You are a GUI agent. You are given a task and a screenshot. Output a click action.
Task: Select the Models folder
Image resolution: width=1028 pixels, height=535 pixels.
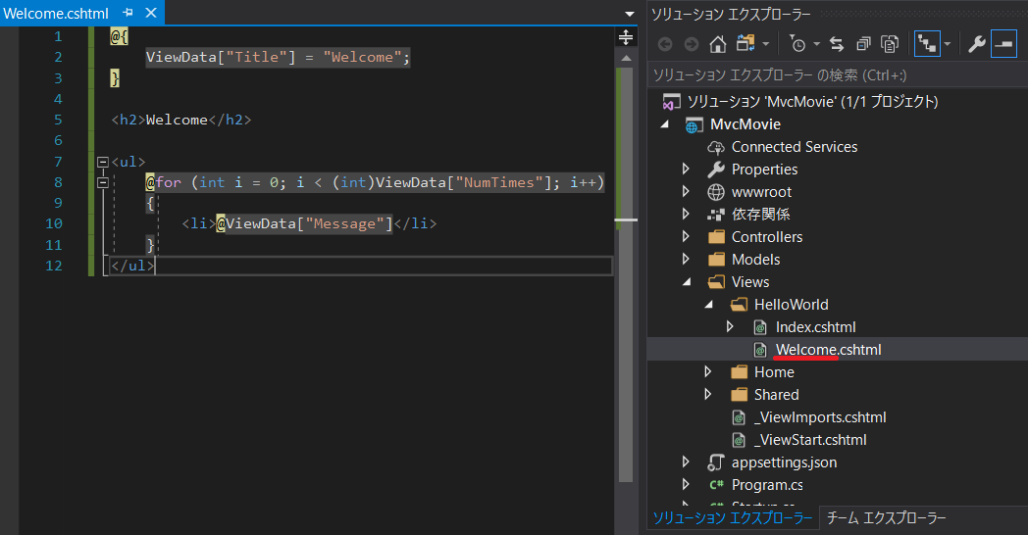tap(756, 260)
